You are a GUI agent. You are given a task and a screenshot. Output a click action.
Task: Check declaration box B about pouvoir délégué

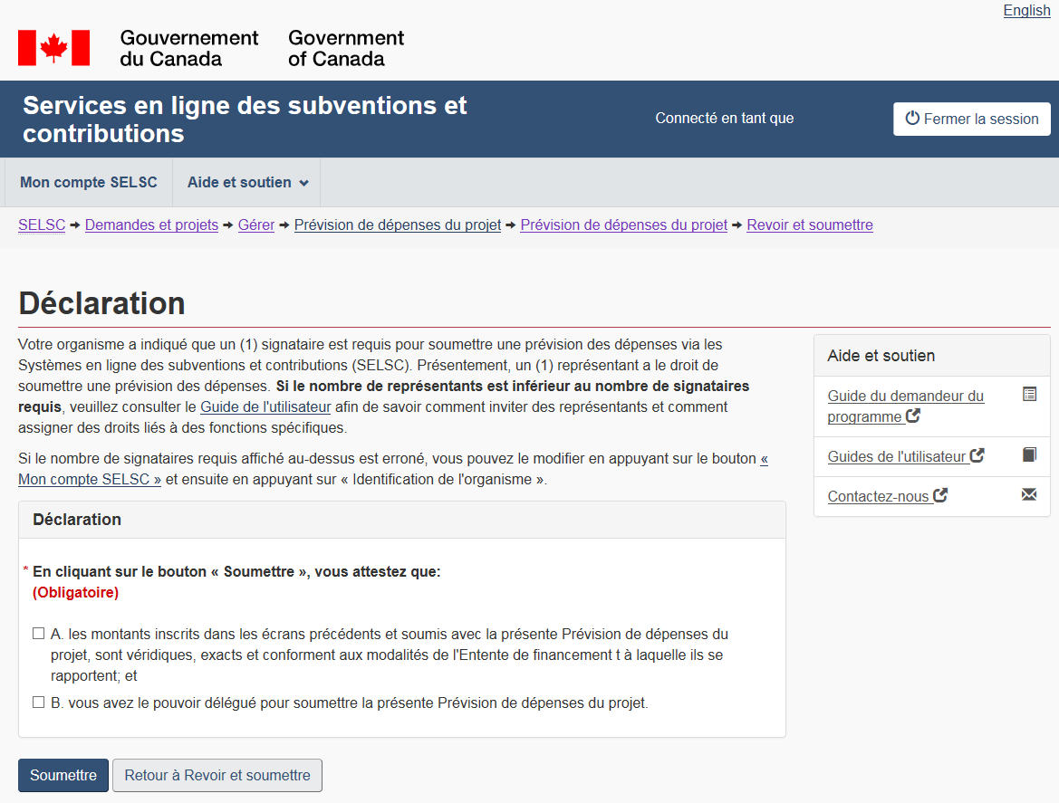[x=39, y=703]
